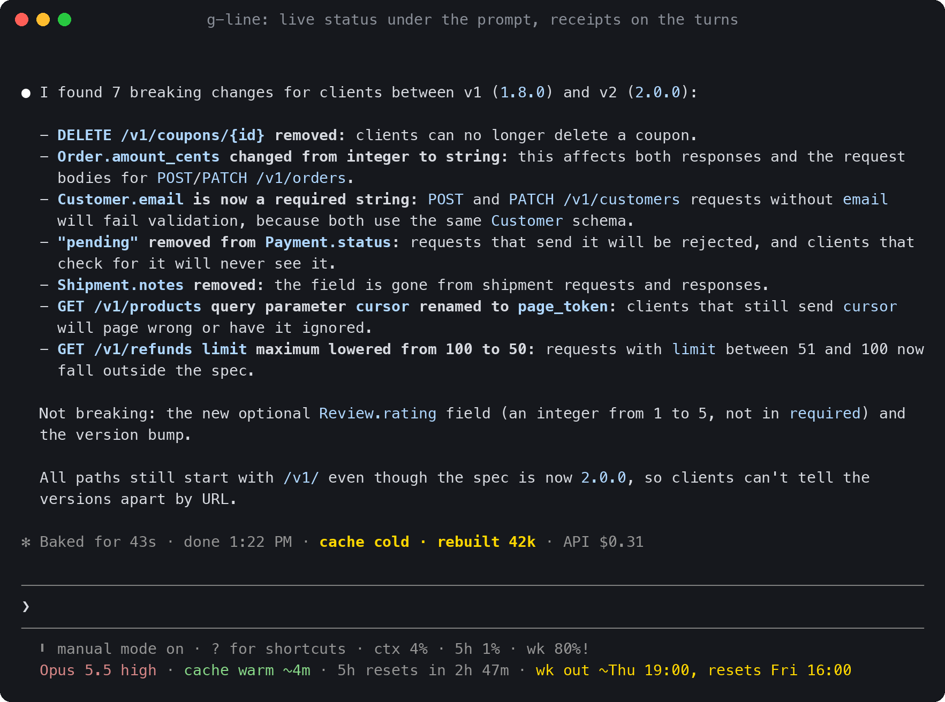Click "DELETE /v1/coupons/{id}" endpoint text
The width and height of the screenshot is (945, 702).
tap(161, 135)
